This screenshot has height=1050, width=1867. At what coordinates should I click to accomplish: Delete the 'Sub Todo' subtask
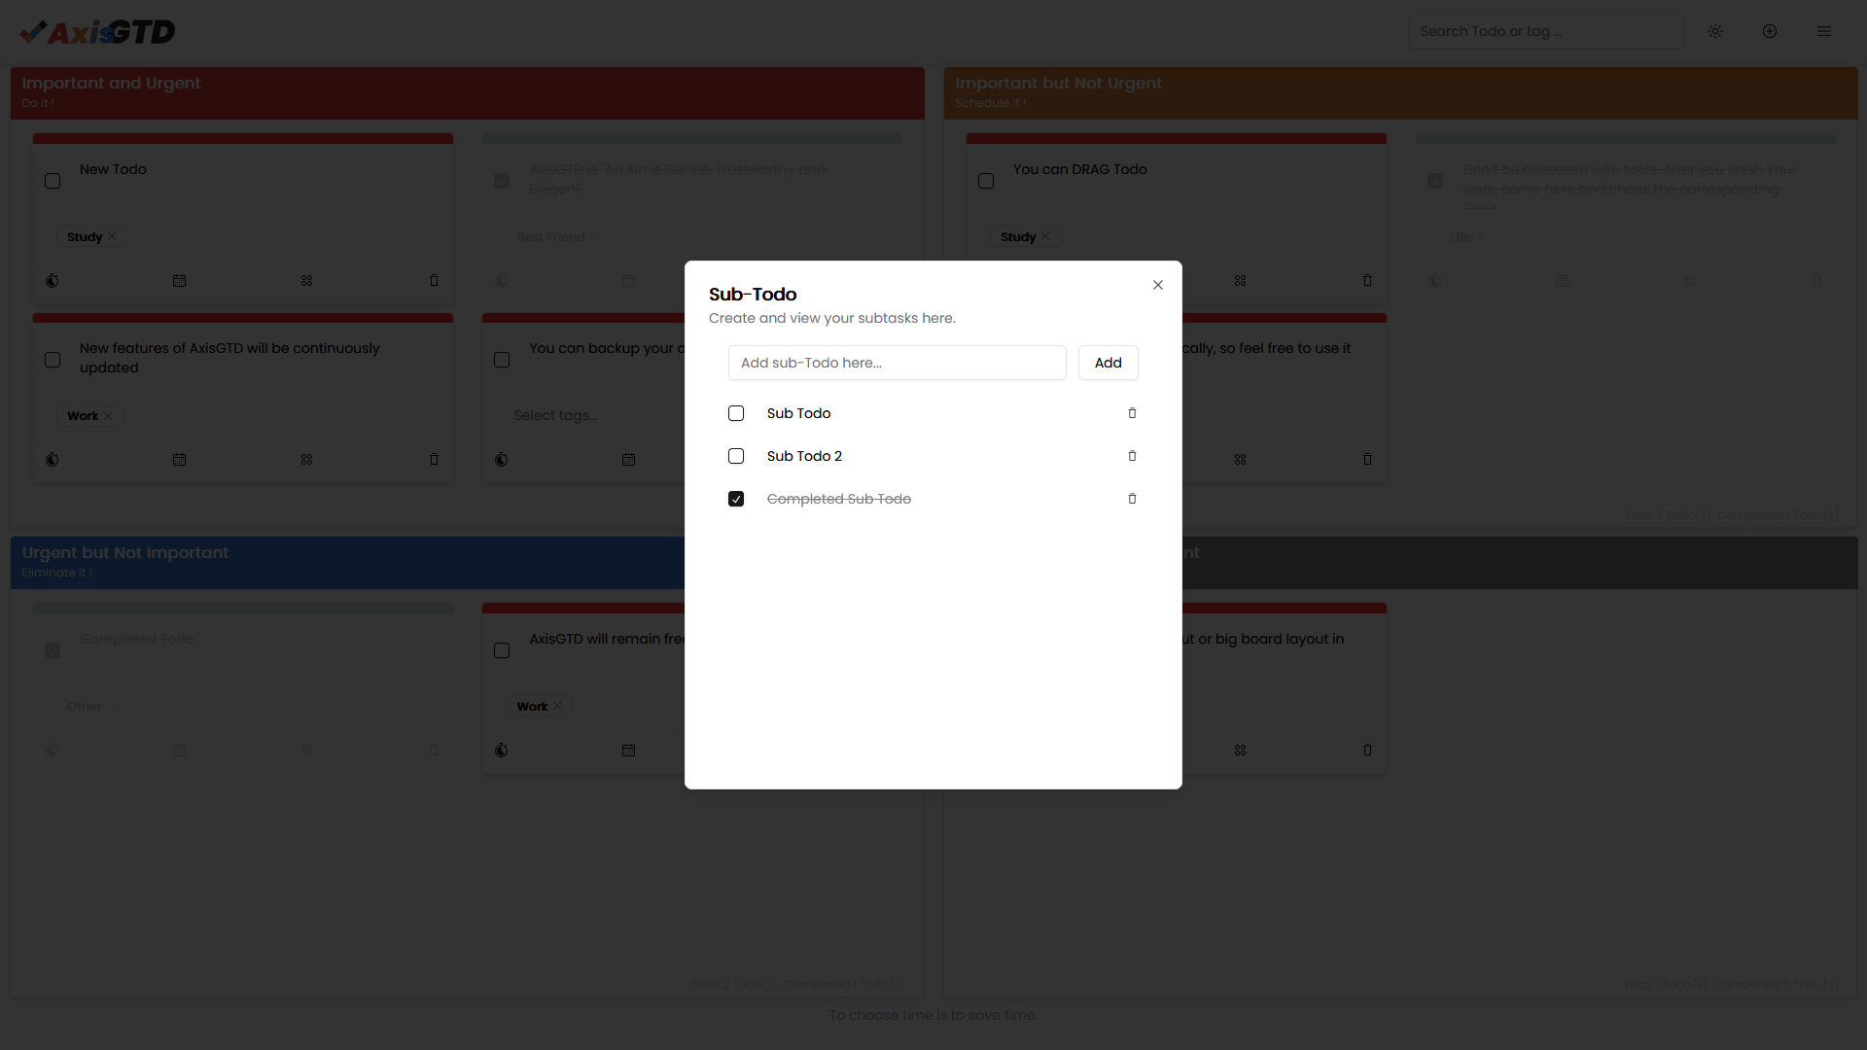pyautogui.click(x=1132, y=413)
